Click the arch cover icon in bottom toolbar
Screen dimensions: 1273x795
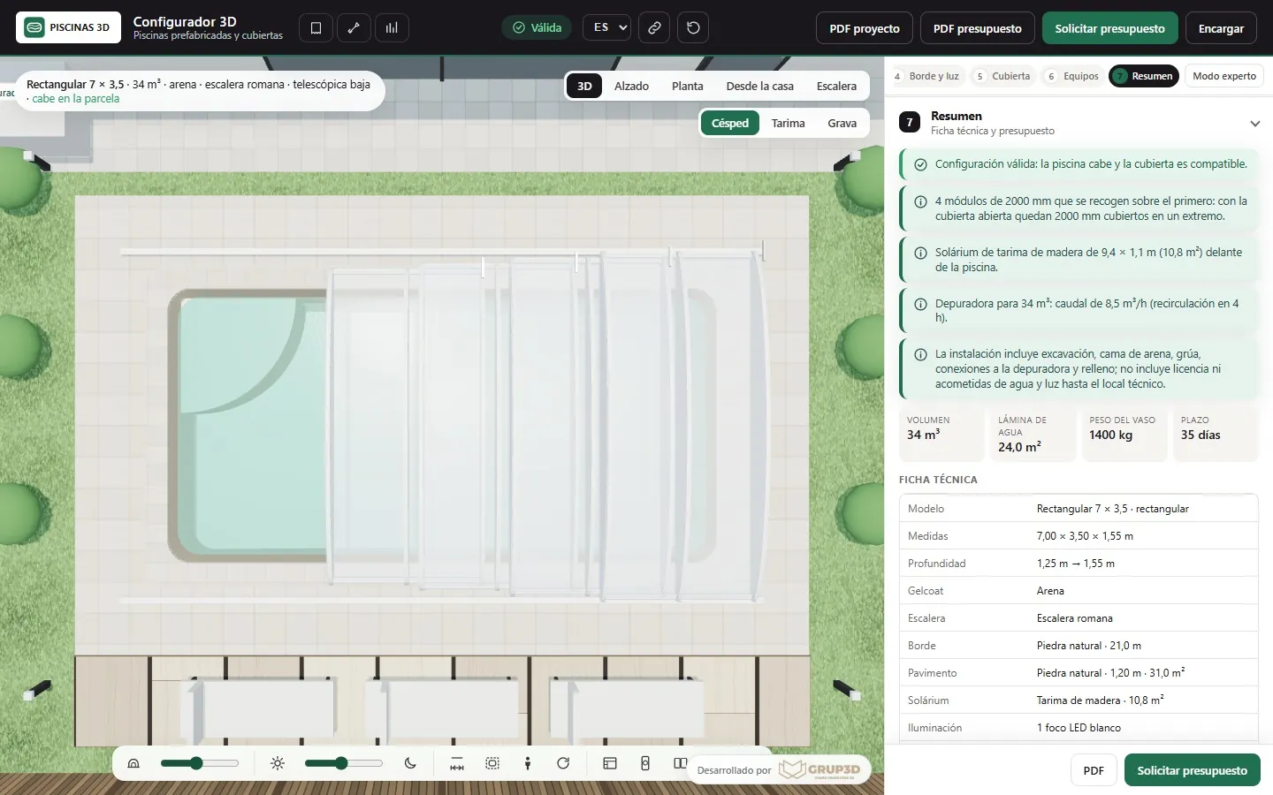[x=133, y=763]
